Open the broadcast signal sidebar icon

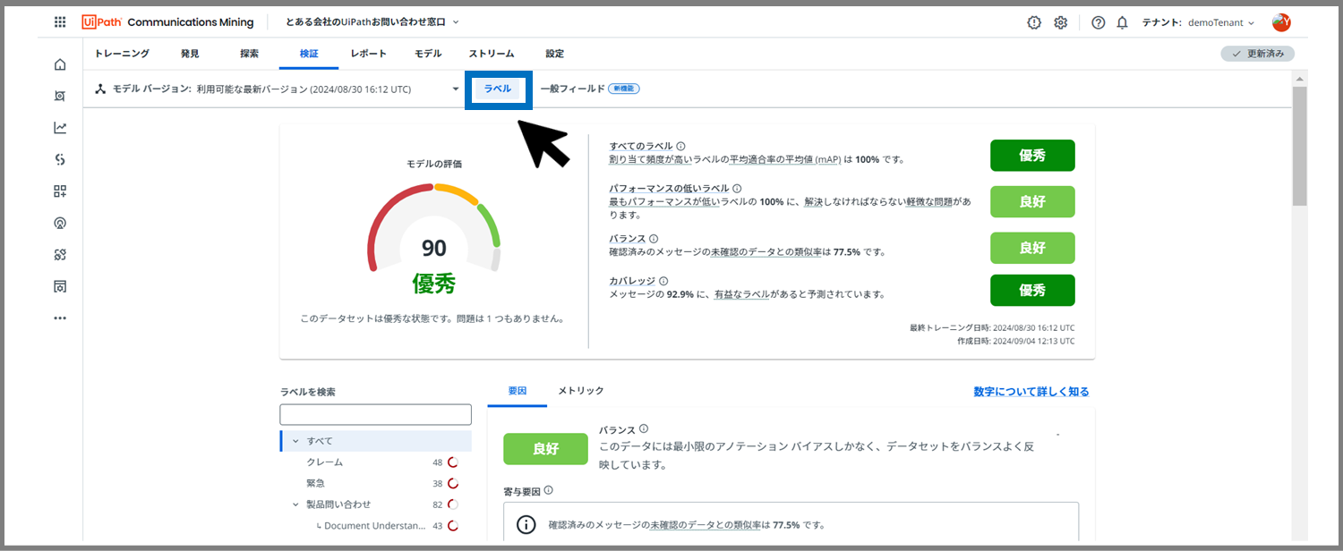[60, 223]
